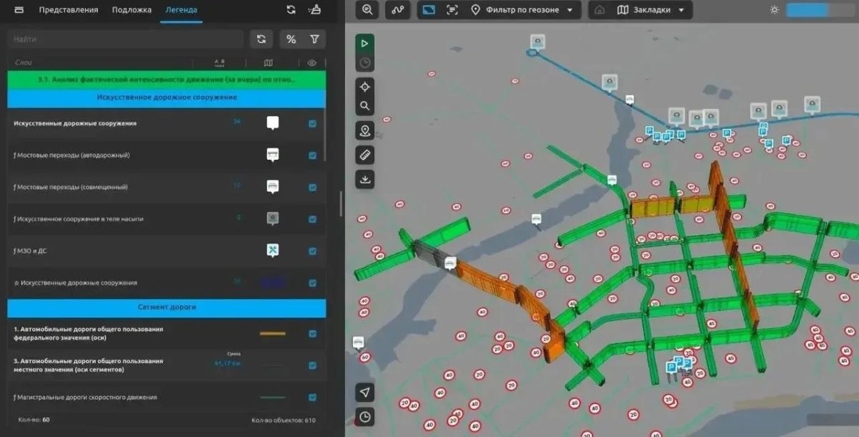Switch to the Представления tab
Image resolution: width=859 pixels, height=437 pixels.
point(69,10)
